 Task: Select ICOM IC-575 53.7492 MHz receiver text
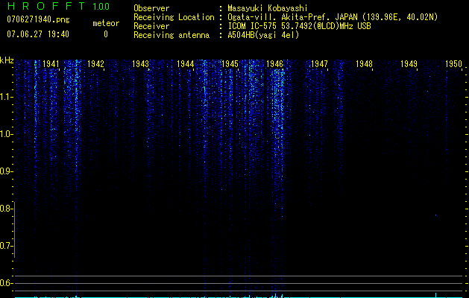pos(299,26)
